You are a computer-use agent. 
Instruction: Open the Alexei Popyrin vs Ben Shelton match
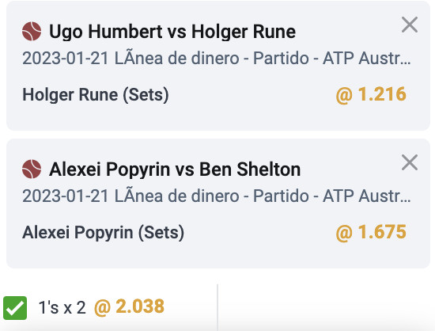click(x=175, y=169)
